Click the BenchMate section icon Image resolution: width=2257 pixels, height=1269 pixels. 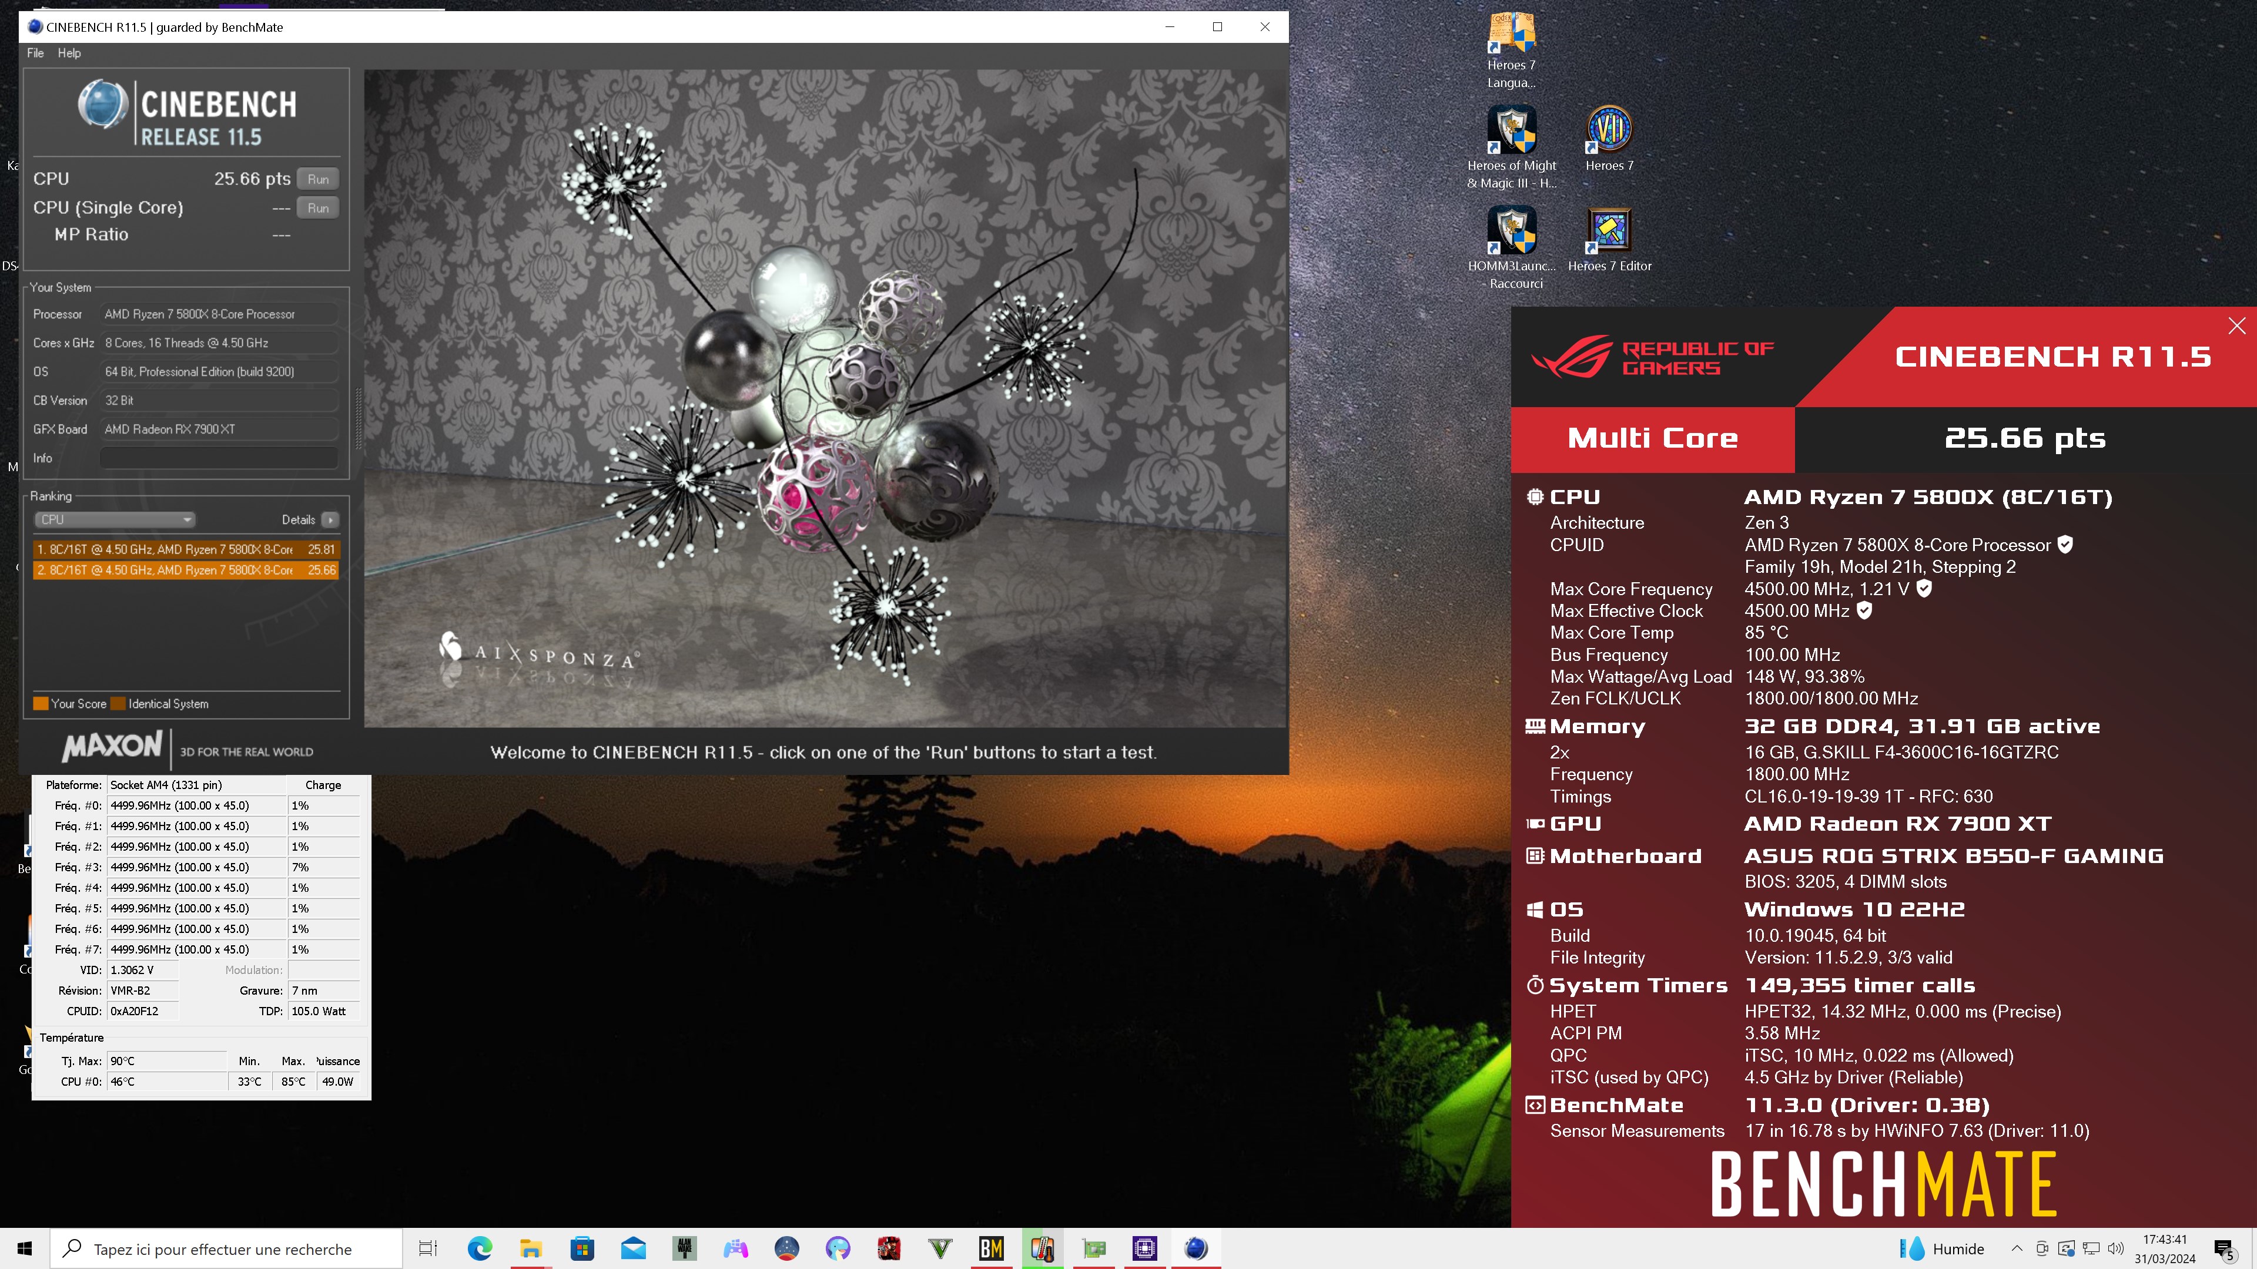point(1535,1105)
